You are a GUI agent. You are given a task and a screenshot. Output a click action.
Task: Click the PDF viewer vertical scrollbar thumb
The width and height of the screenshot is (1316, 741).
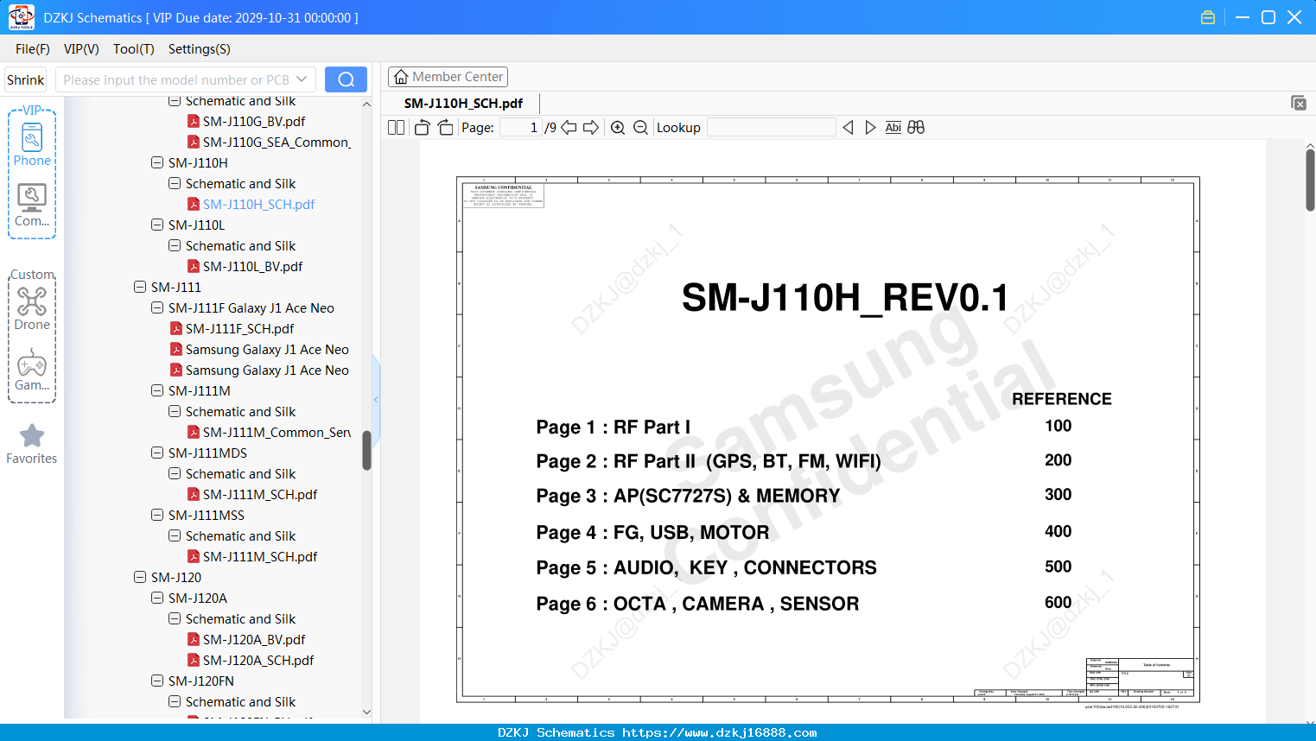pyautogui.click(x=1310, y=180)
